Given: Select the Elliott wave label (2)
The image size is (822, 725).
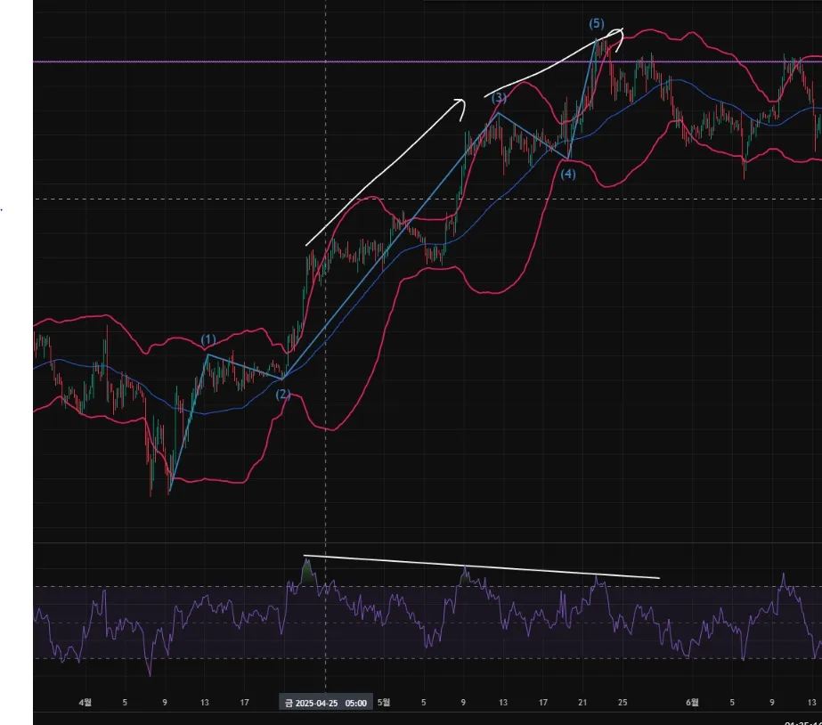Looking at the screenshot, I should coord(283,395).
